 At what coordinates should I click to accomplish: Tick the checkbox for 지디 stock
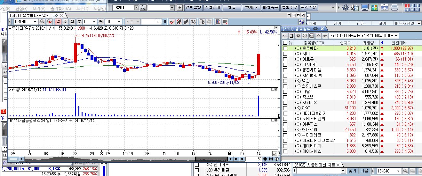285,54
